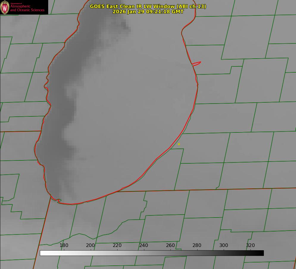The width and height of the screenshot is (296, 269).
Task: Click the W crest emblem in the logo
Action: [x=5, y=7]
